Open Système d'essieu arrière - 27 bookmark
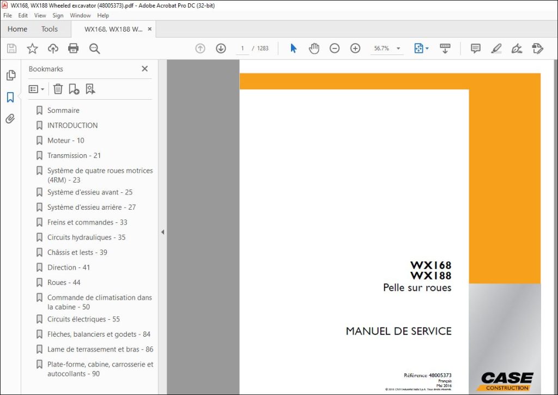Screen dimensions: 558x395 tap(92, 207)
